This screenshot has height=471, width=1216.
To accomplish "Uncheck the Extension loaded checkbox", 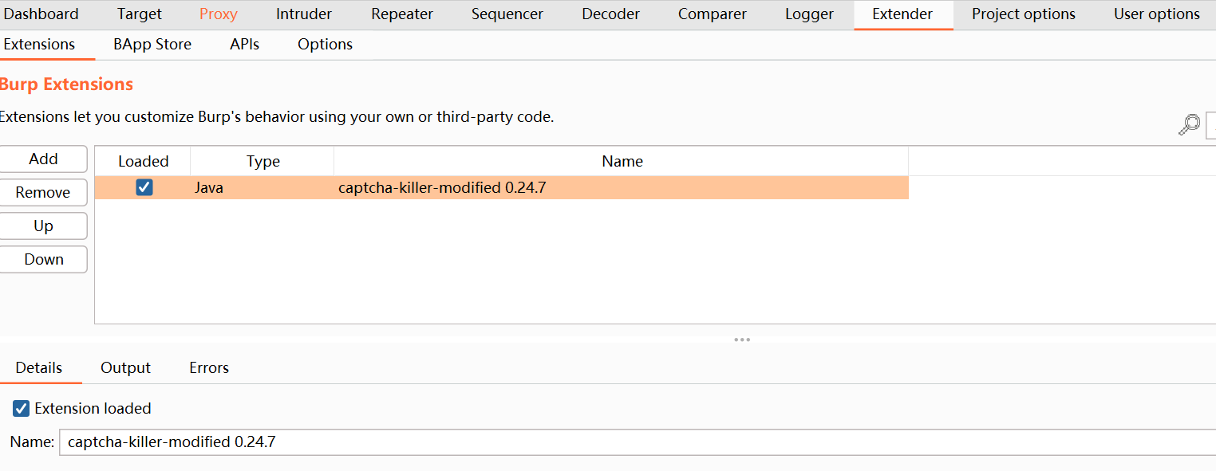I will [x=22, y=409].
